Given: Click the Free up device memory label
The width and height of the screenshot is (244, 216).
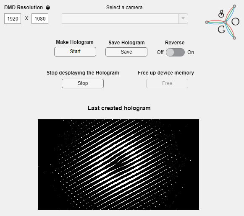Looking at the screenshot, I should tap(166, 73).
